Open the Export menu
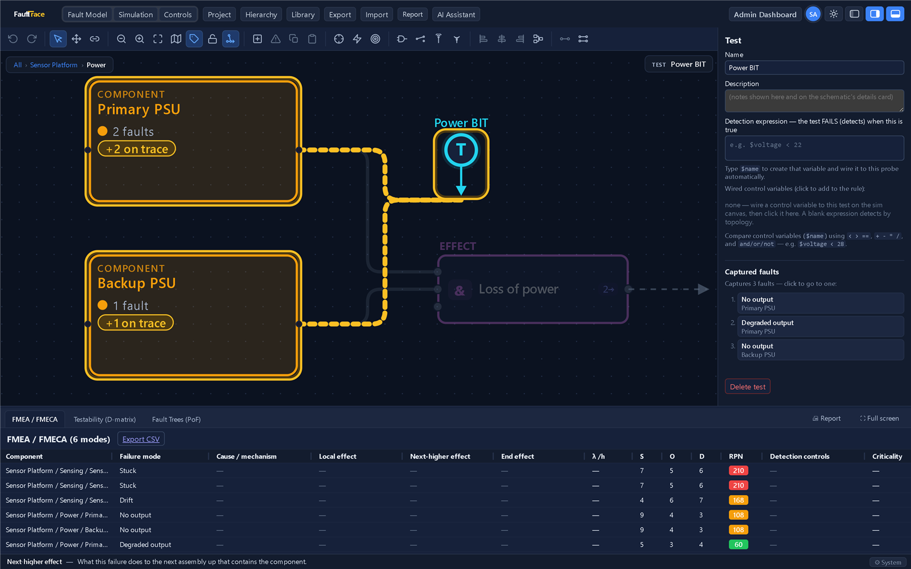The height and width of the screenshot is (569, 911). tap(340, 14)
